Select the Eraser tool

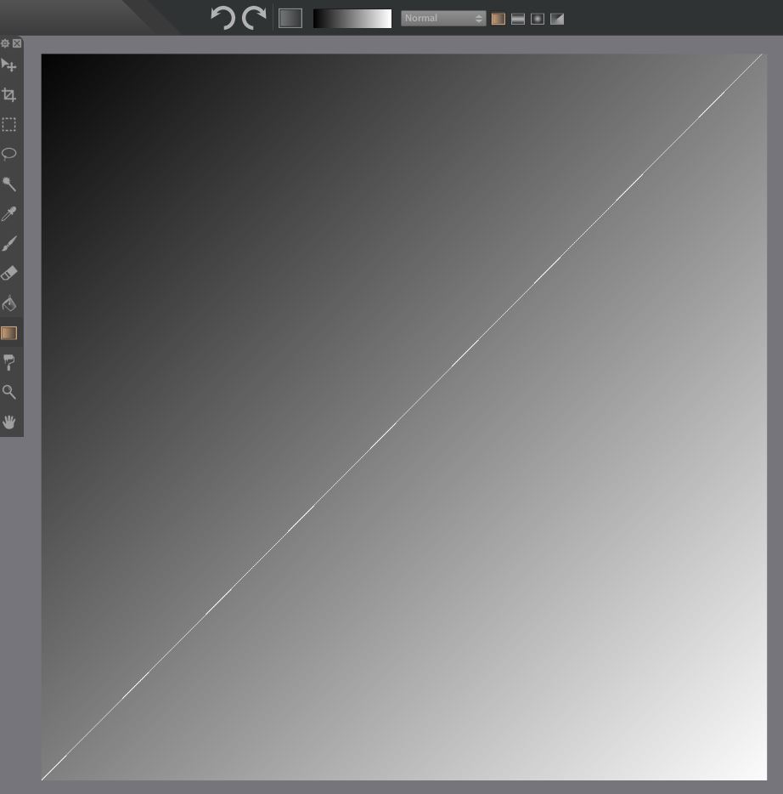tap(9, 274)
